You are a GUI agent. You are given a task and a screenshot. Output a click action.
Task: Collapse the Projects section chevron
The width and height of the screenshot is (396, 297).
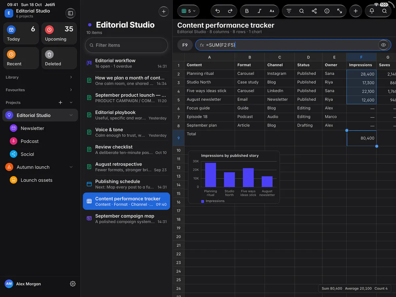coord(71,103)
